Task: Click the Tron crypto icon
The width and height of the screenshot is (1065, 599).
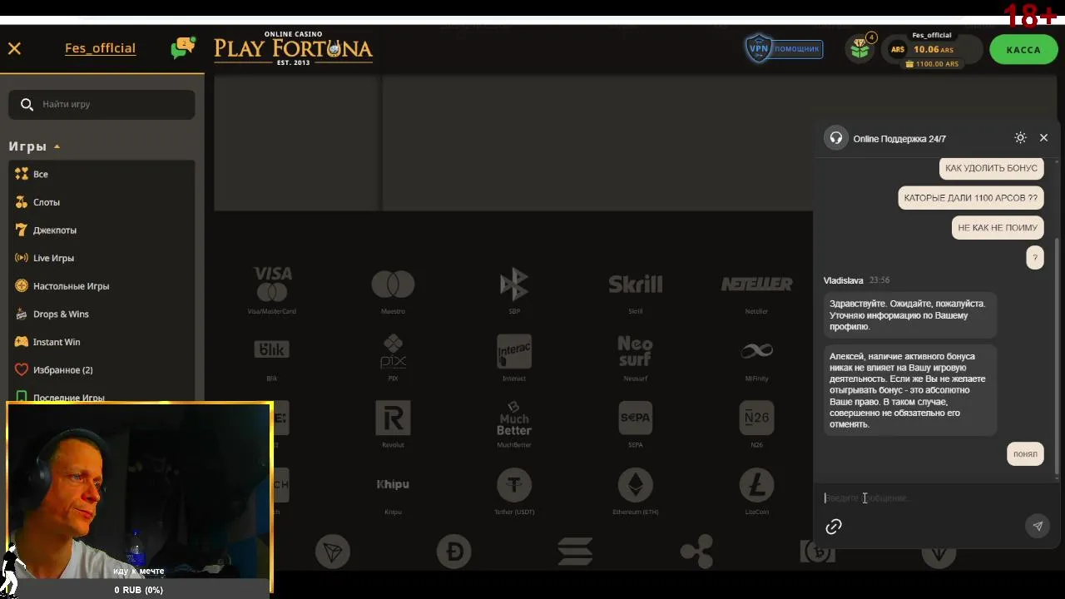Action: 333,552
